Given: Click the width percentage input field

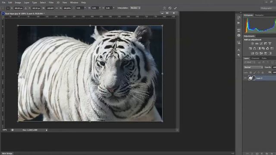Looking at the screenshot, I should (x=50, y=8).
